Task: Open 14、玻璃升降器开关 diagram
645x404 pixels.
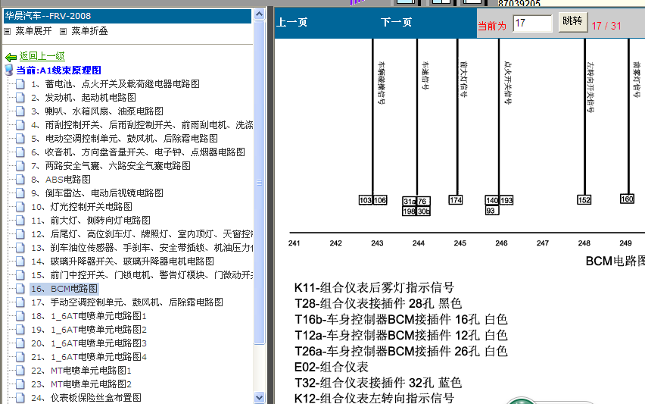Action: 123,261
